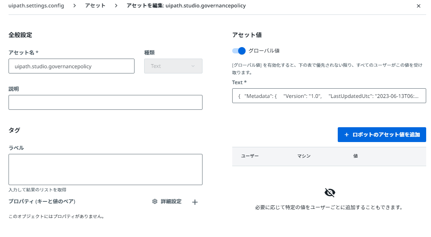Image resolution: width=431 pixels, height=237 pixels.
Task: Focus the アセット名 input field
Action: (x=71, y=66)
